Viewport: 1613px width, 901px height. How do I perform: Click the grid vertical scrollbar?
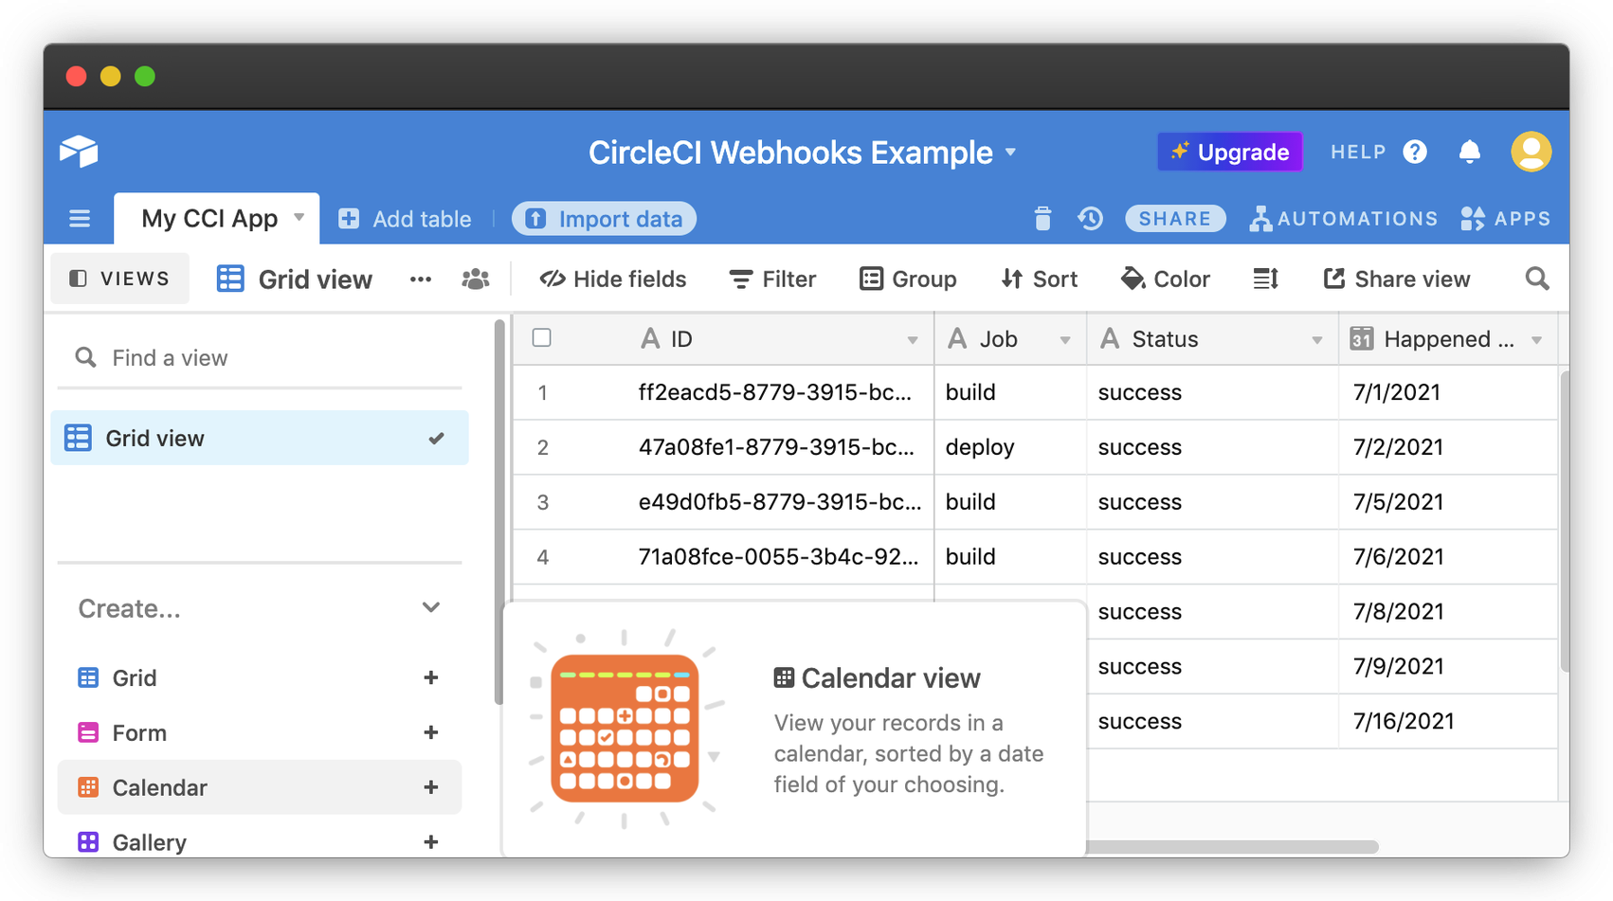pos(1564,521)
